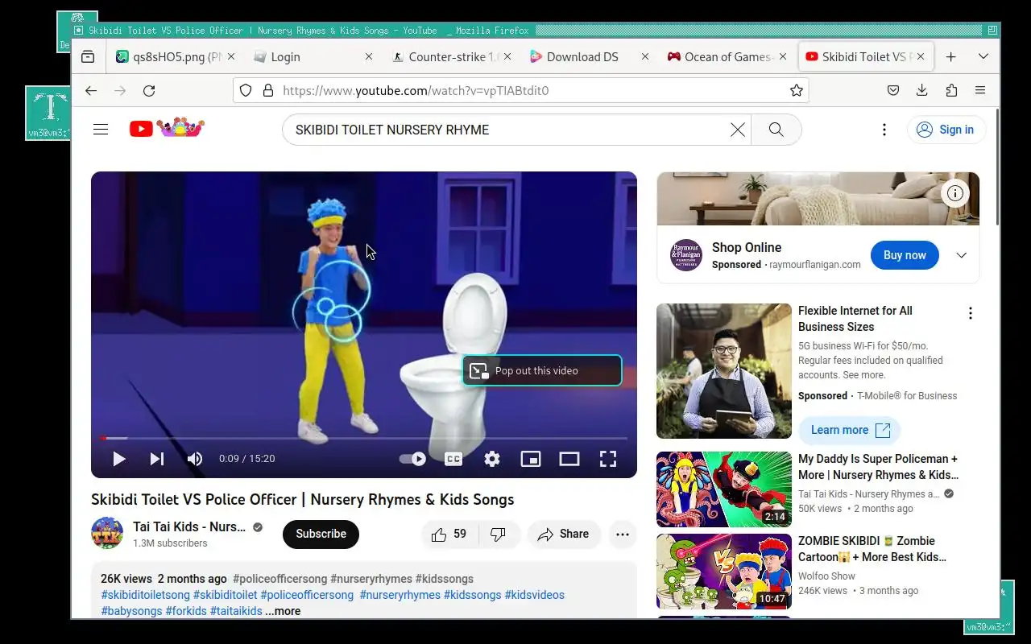Activate the miniplayer
Screen dimensions: 1031x644
pyautogui.click(x=531, y=459)
